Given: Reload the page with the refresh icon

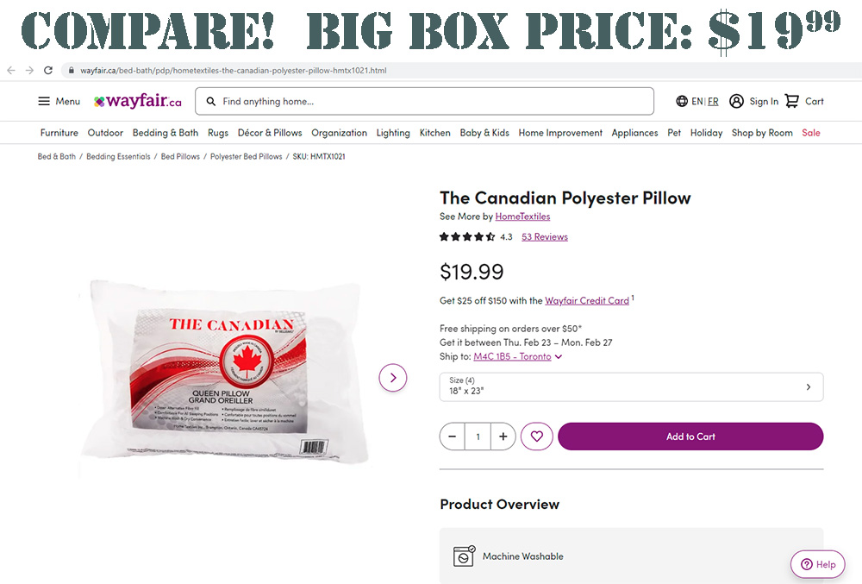Looking at the screenshot, I should 48,69.
